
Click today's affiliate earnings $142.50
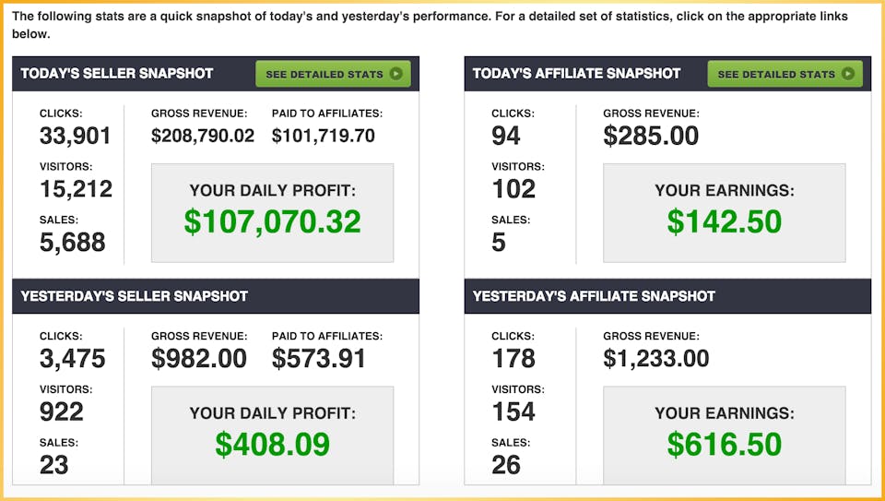[x=725, y=222]
